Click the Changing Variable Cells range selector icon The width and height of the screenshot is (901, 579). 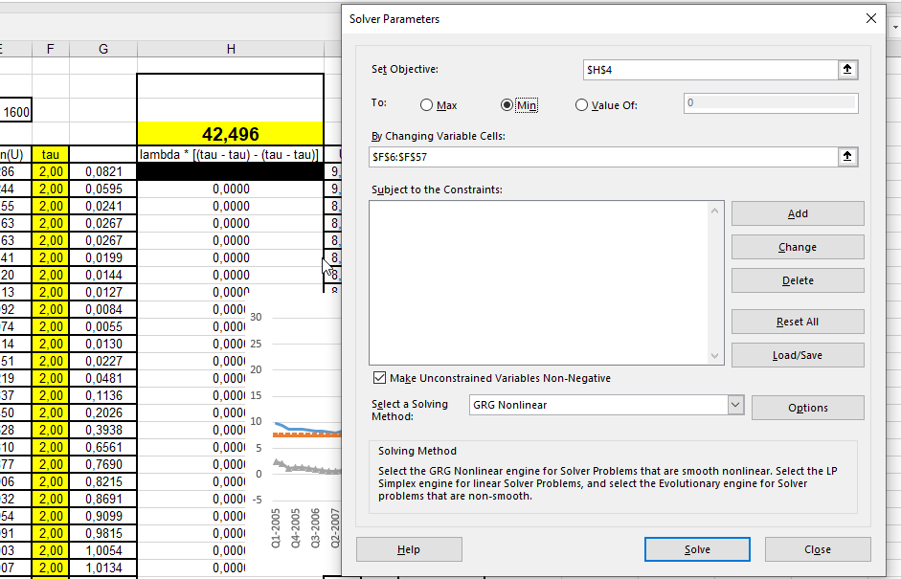[847, 157]
